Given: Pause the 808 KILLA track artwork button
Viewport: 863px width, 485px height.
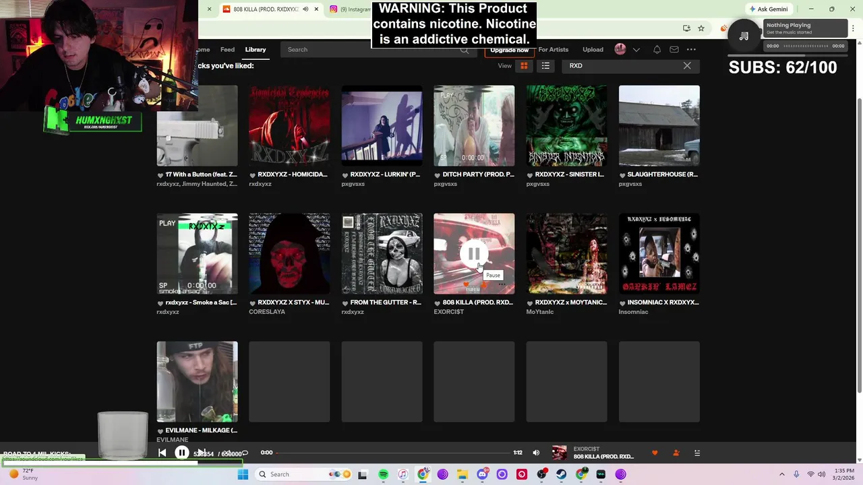Looking at the screenshot, I should pyautogui.click(x=474, y=254).
